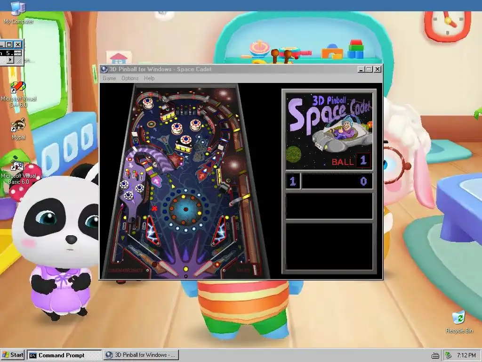Viewport: 482px width, 362px height.
Task: Click the red X marker on pinball table
Action: pos(154,208)
